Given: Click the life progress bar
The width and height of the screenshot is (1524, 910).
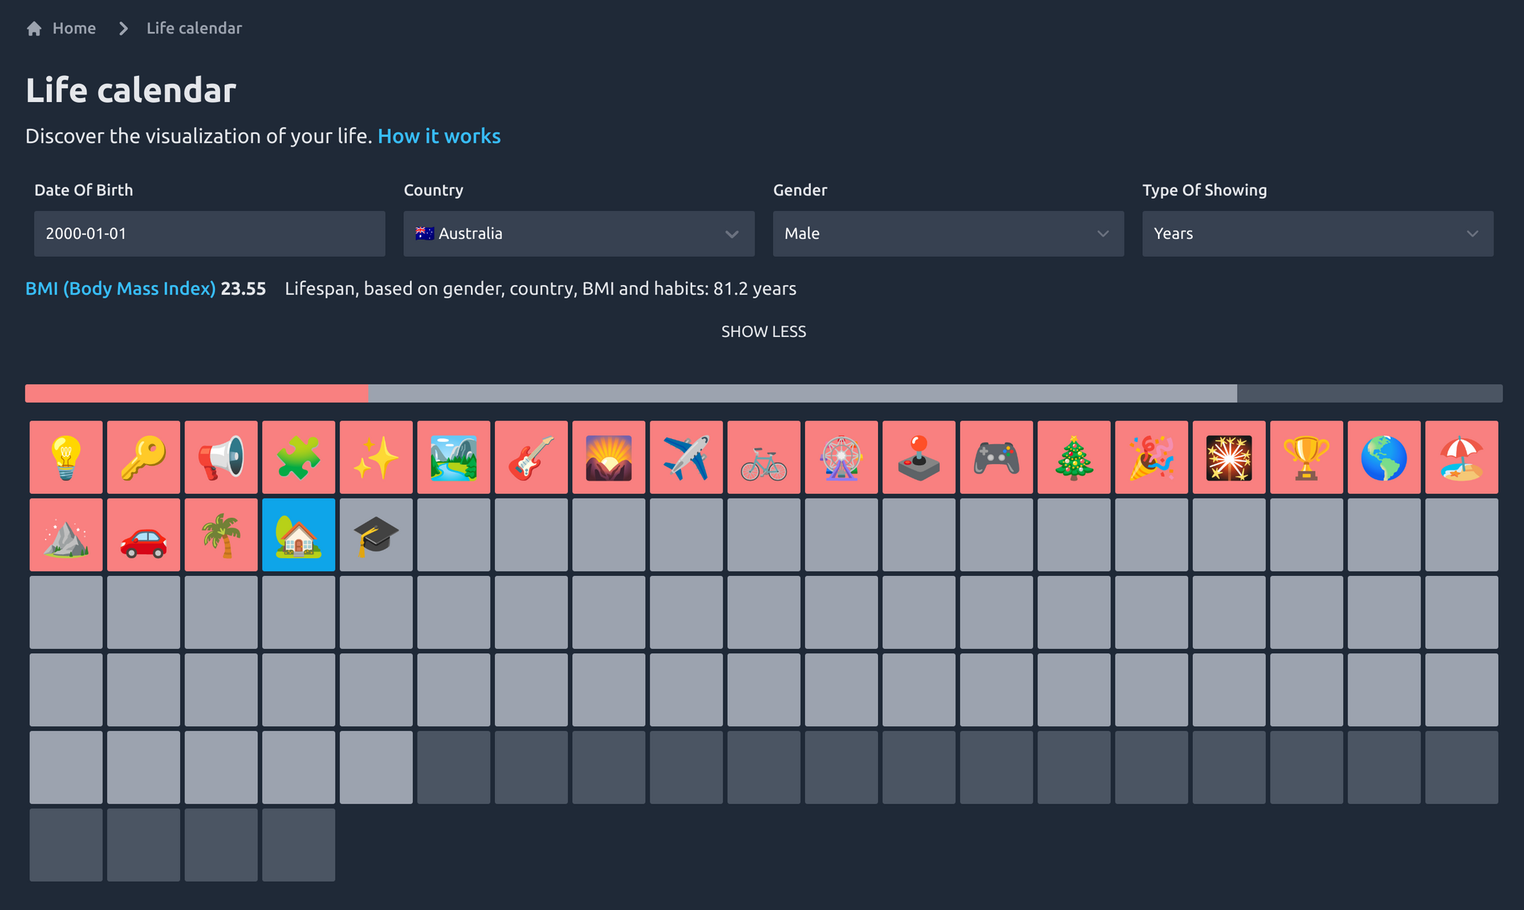Looking at the screenshot, I should 763,394.
